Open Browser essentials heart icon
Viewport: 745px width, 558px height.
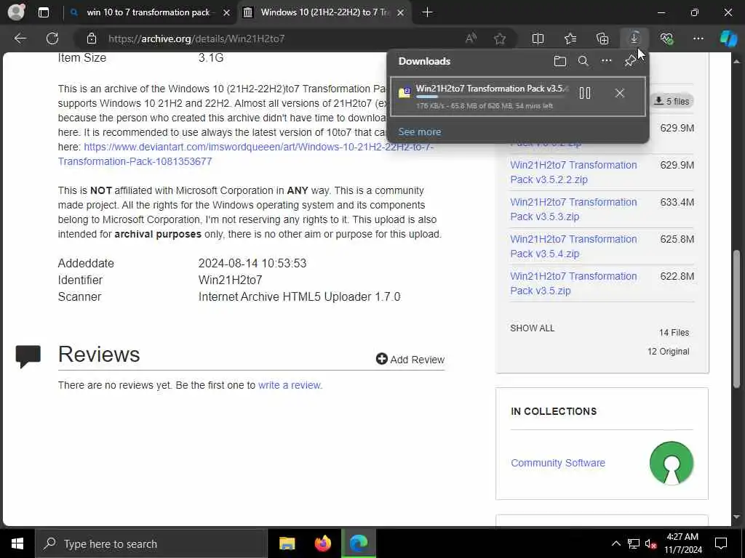point(666,39)
